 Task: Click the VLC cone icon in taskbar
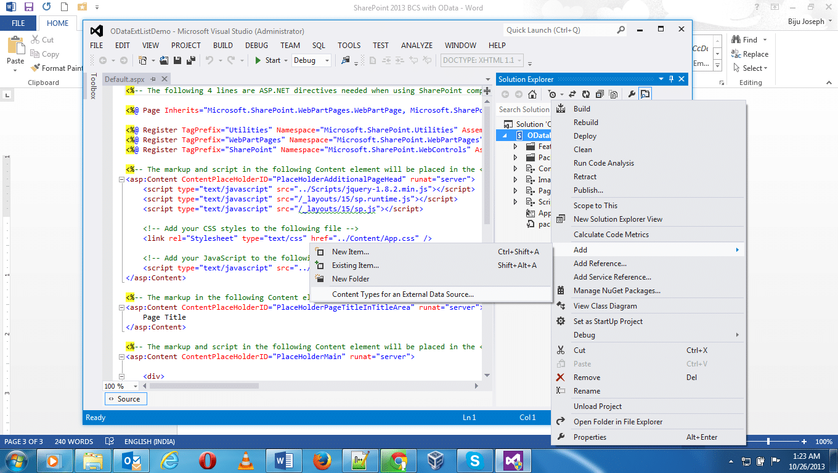(x=246, y=460)
